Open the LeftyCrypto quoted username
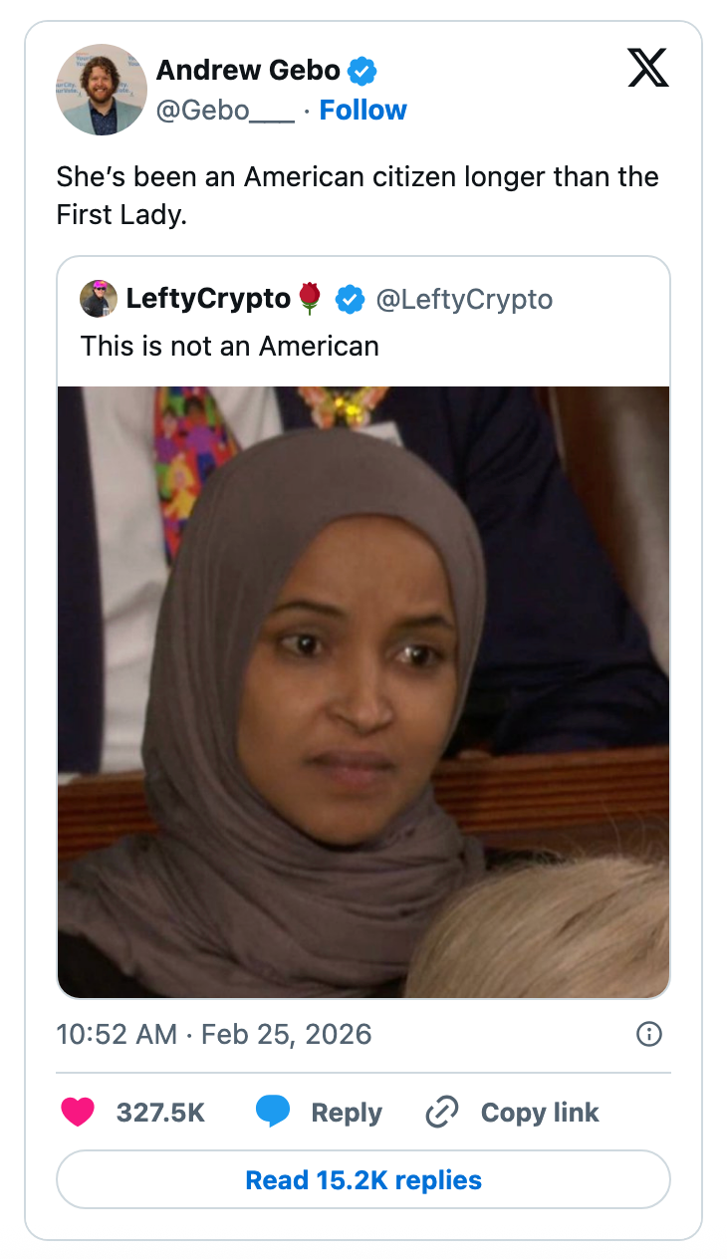This screenshot has width=727, height=1259. coord(208,299)
